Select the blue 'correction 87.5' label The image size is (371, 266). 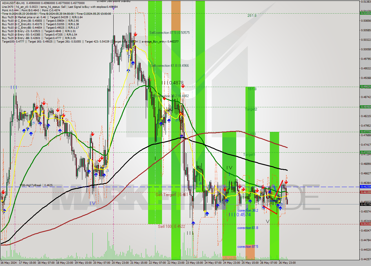[248, 247]
